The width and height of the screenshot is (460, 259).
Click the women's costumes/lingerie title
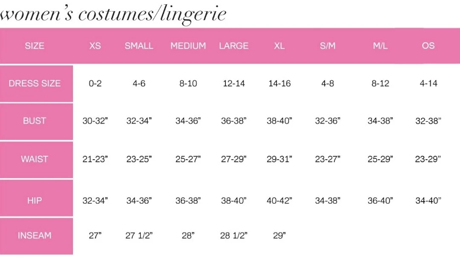(113, 14)
